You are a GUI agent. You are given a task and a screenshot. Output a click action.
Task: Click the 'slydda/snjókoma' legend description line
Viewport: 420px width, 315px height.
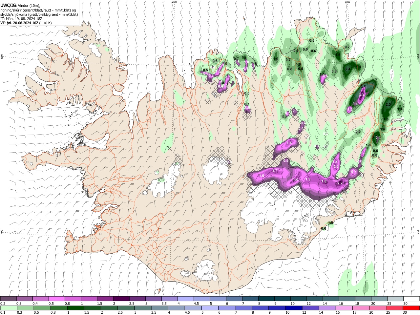point(39,14)
